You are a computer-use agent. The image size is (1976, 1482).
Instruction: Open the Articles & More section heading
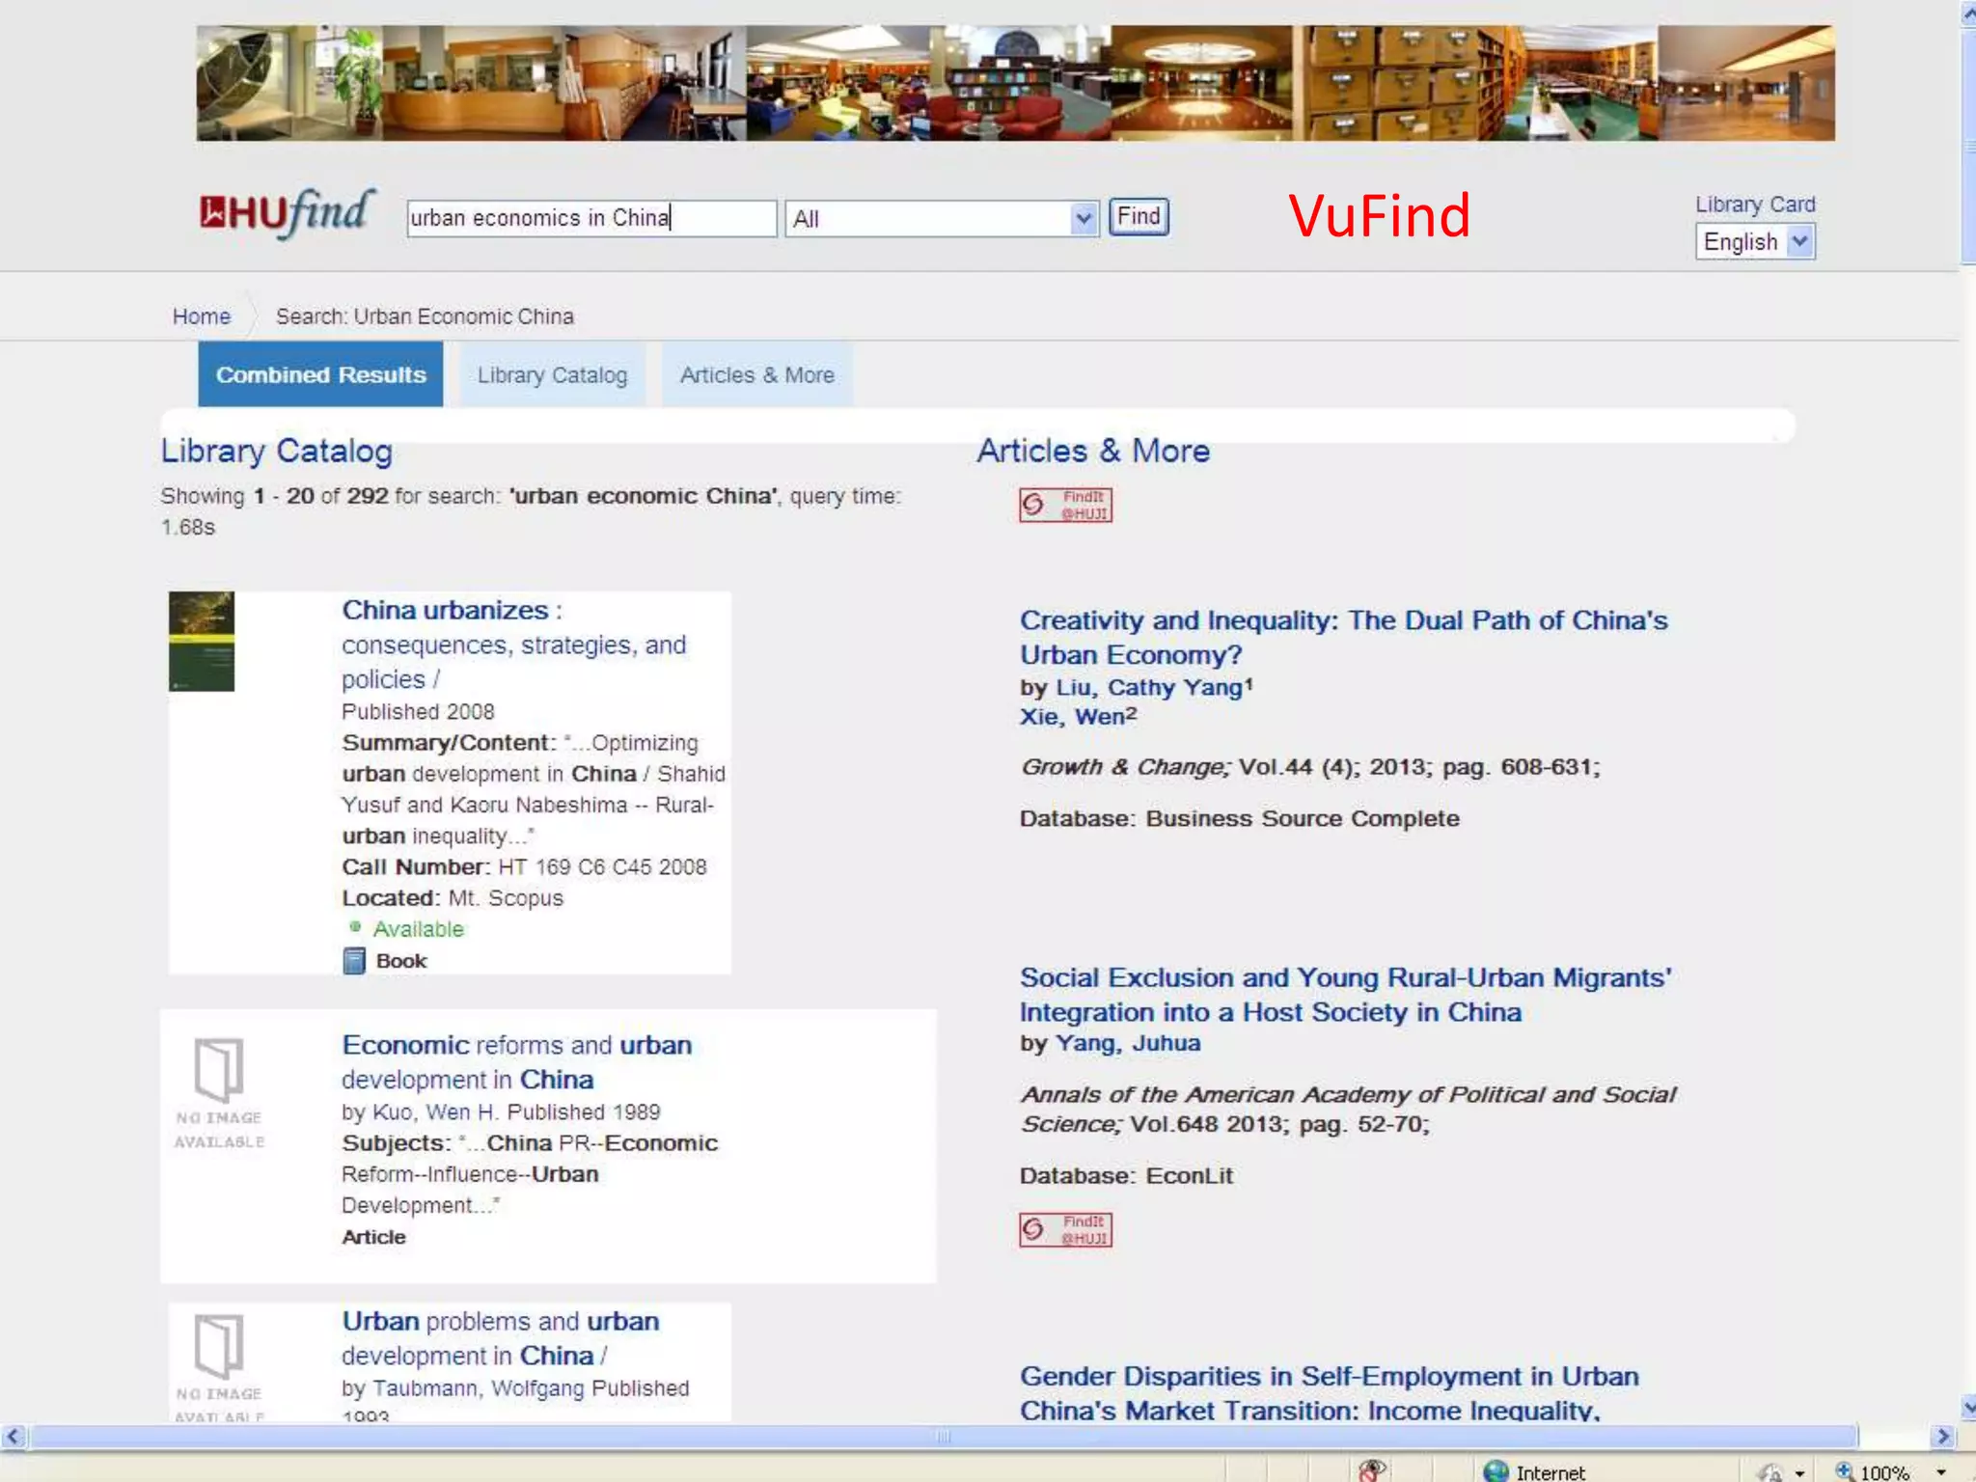1093,451
